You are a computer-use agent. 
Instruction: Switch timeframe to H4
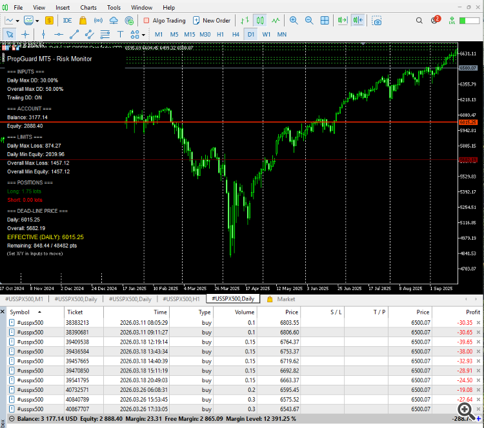point(236,35)
